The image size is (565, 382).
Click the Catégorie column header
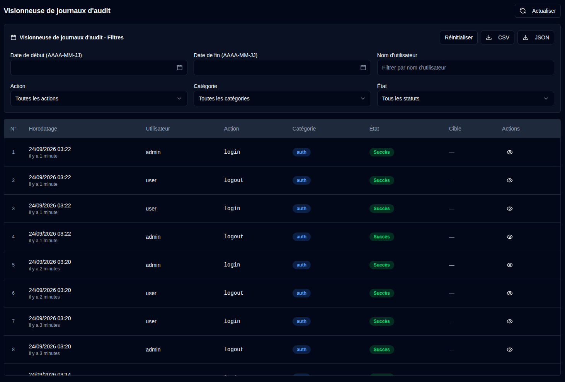304,129
